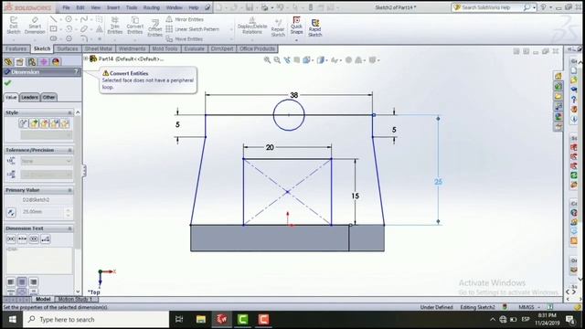Select the 25 height dimension in blue
The height and width of the screenshot is (329, 585).
click(438, 182)
